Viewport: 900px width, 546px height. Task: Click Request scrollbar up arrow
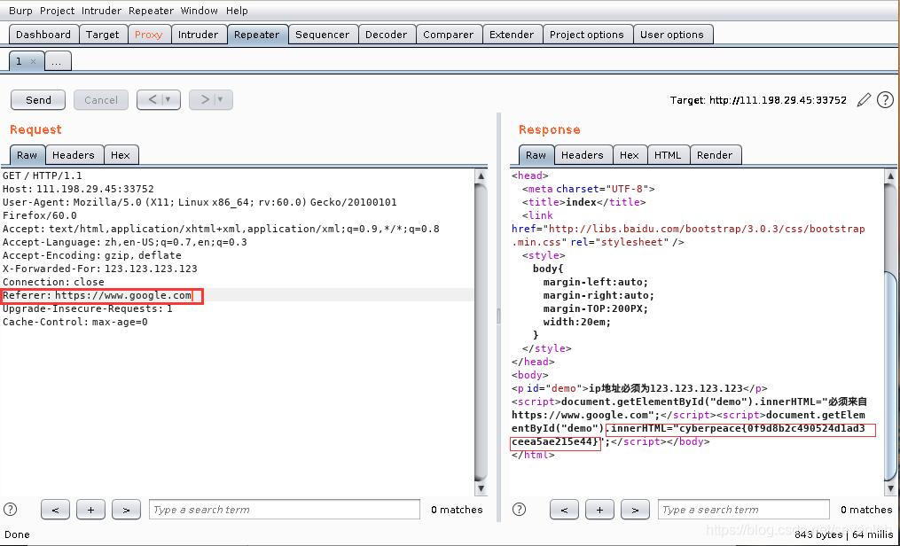pos(481,176)
